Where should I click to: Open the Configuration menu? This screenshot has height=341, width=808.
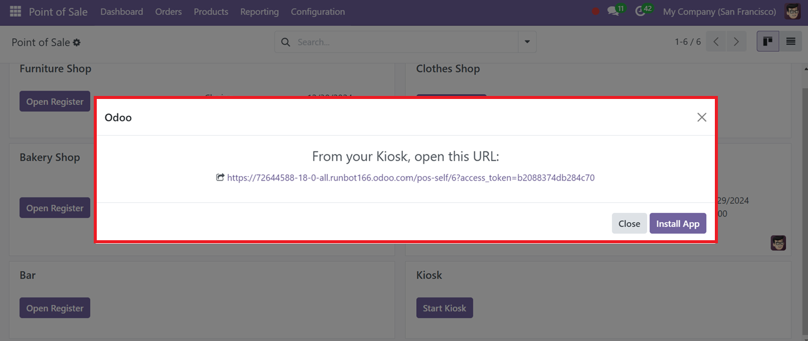coord(318,11)
